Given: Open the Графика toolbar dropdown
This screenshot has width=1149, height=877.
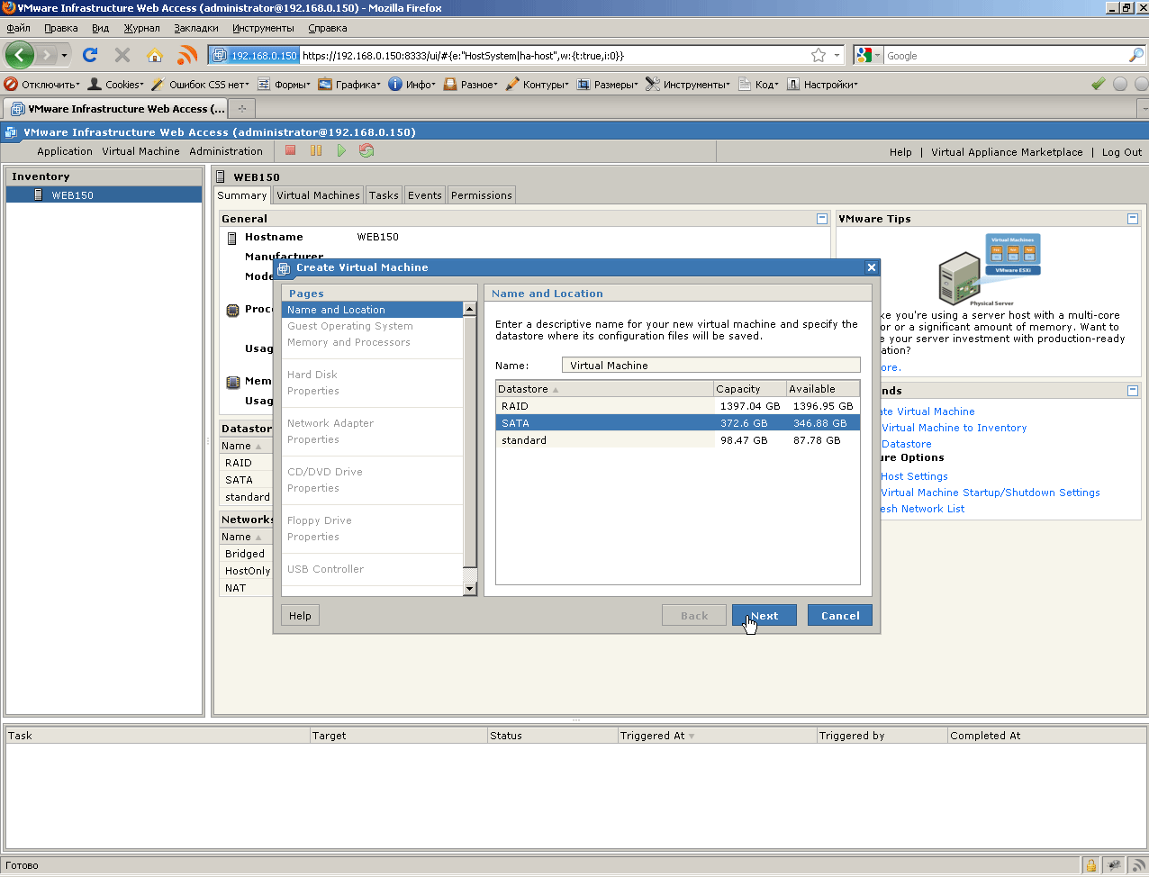Looking at the screenshot, I should tap(349, 84).
